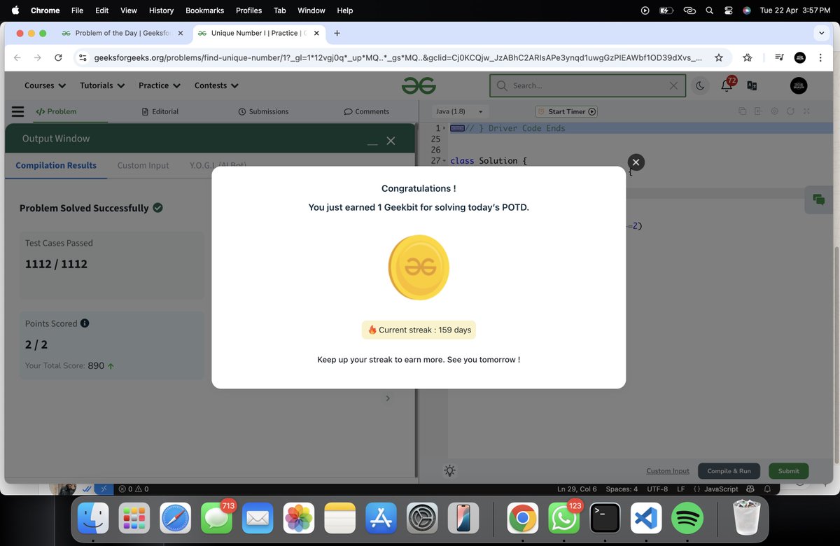Expand editor to fullscreen icon
Screen dimensions: 840x546
(x=806, y=111)
